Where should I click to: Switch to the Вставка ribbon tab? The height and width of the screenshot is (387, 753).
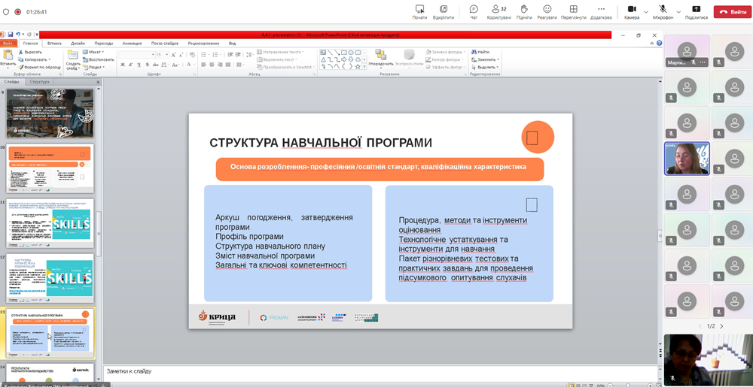tap(54, 43)
